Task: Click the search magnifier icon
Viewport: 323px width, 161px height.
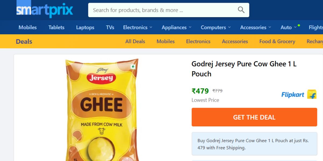Action: pyautogui.click(x=241, y=10)
